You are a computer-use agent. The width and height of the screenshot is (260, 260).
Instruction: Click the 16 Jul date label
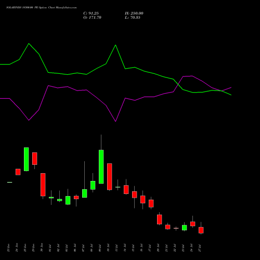coord(141,248)
